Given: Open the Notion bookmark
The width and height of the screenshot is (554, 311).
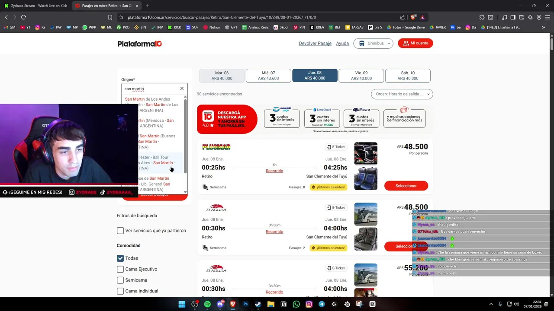Looking at the screenshot, I should (x=212, y=27).
